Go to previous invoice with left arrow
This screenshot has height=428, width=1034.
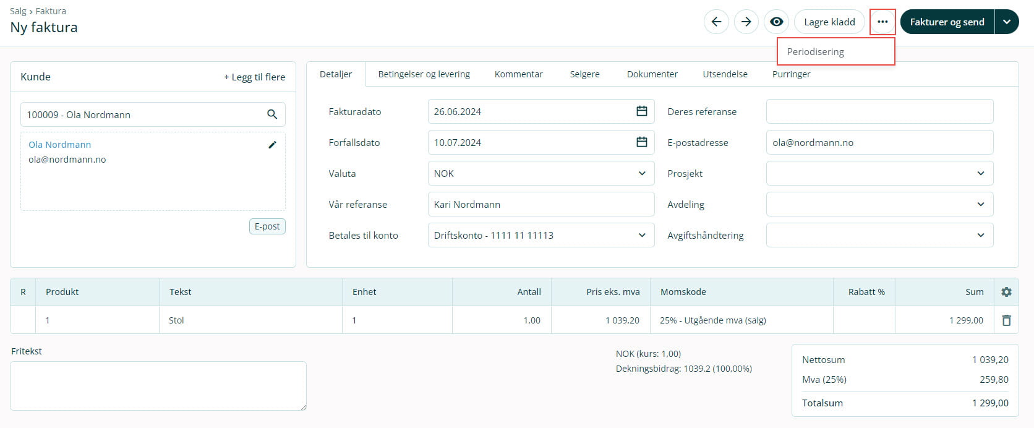[716, 22]
